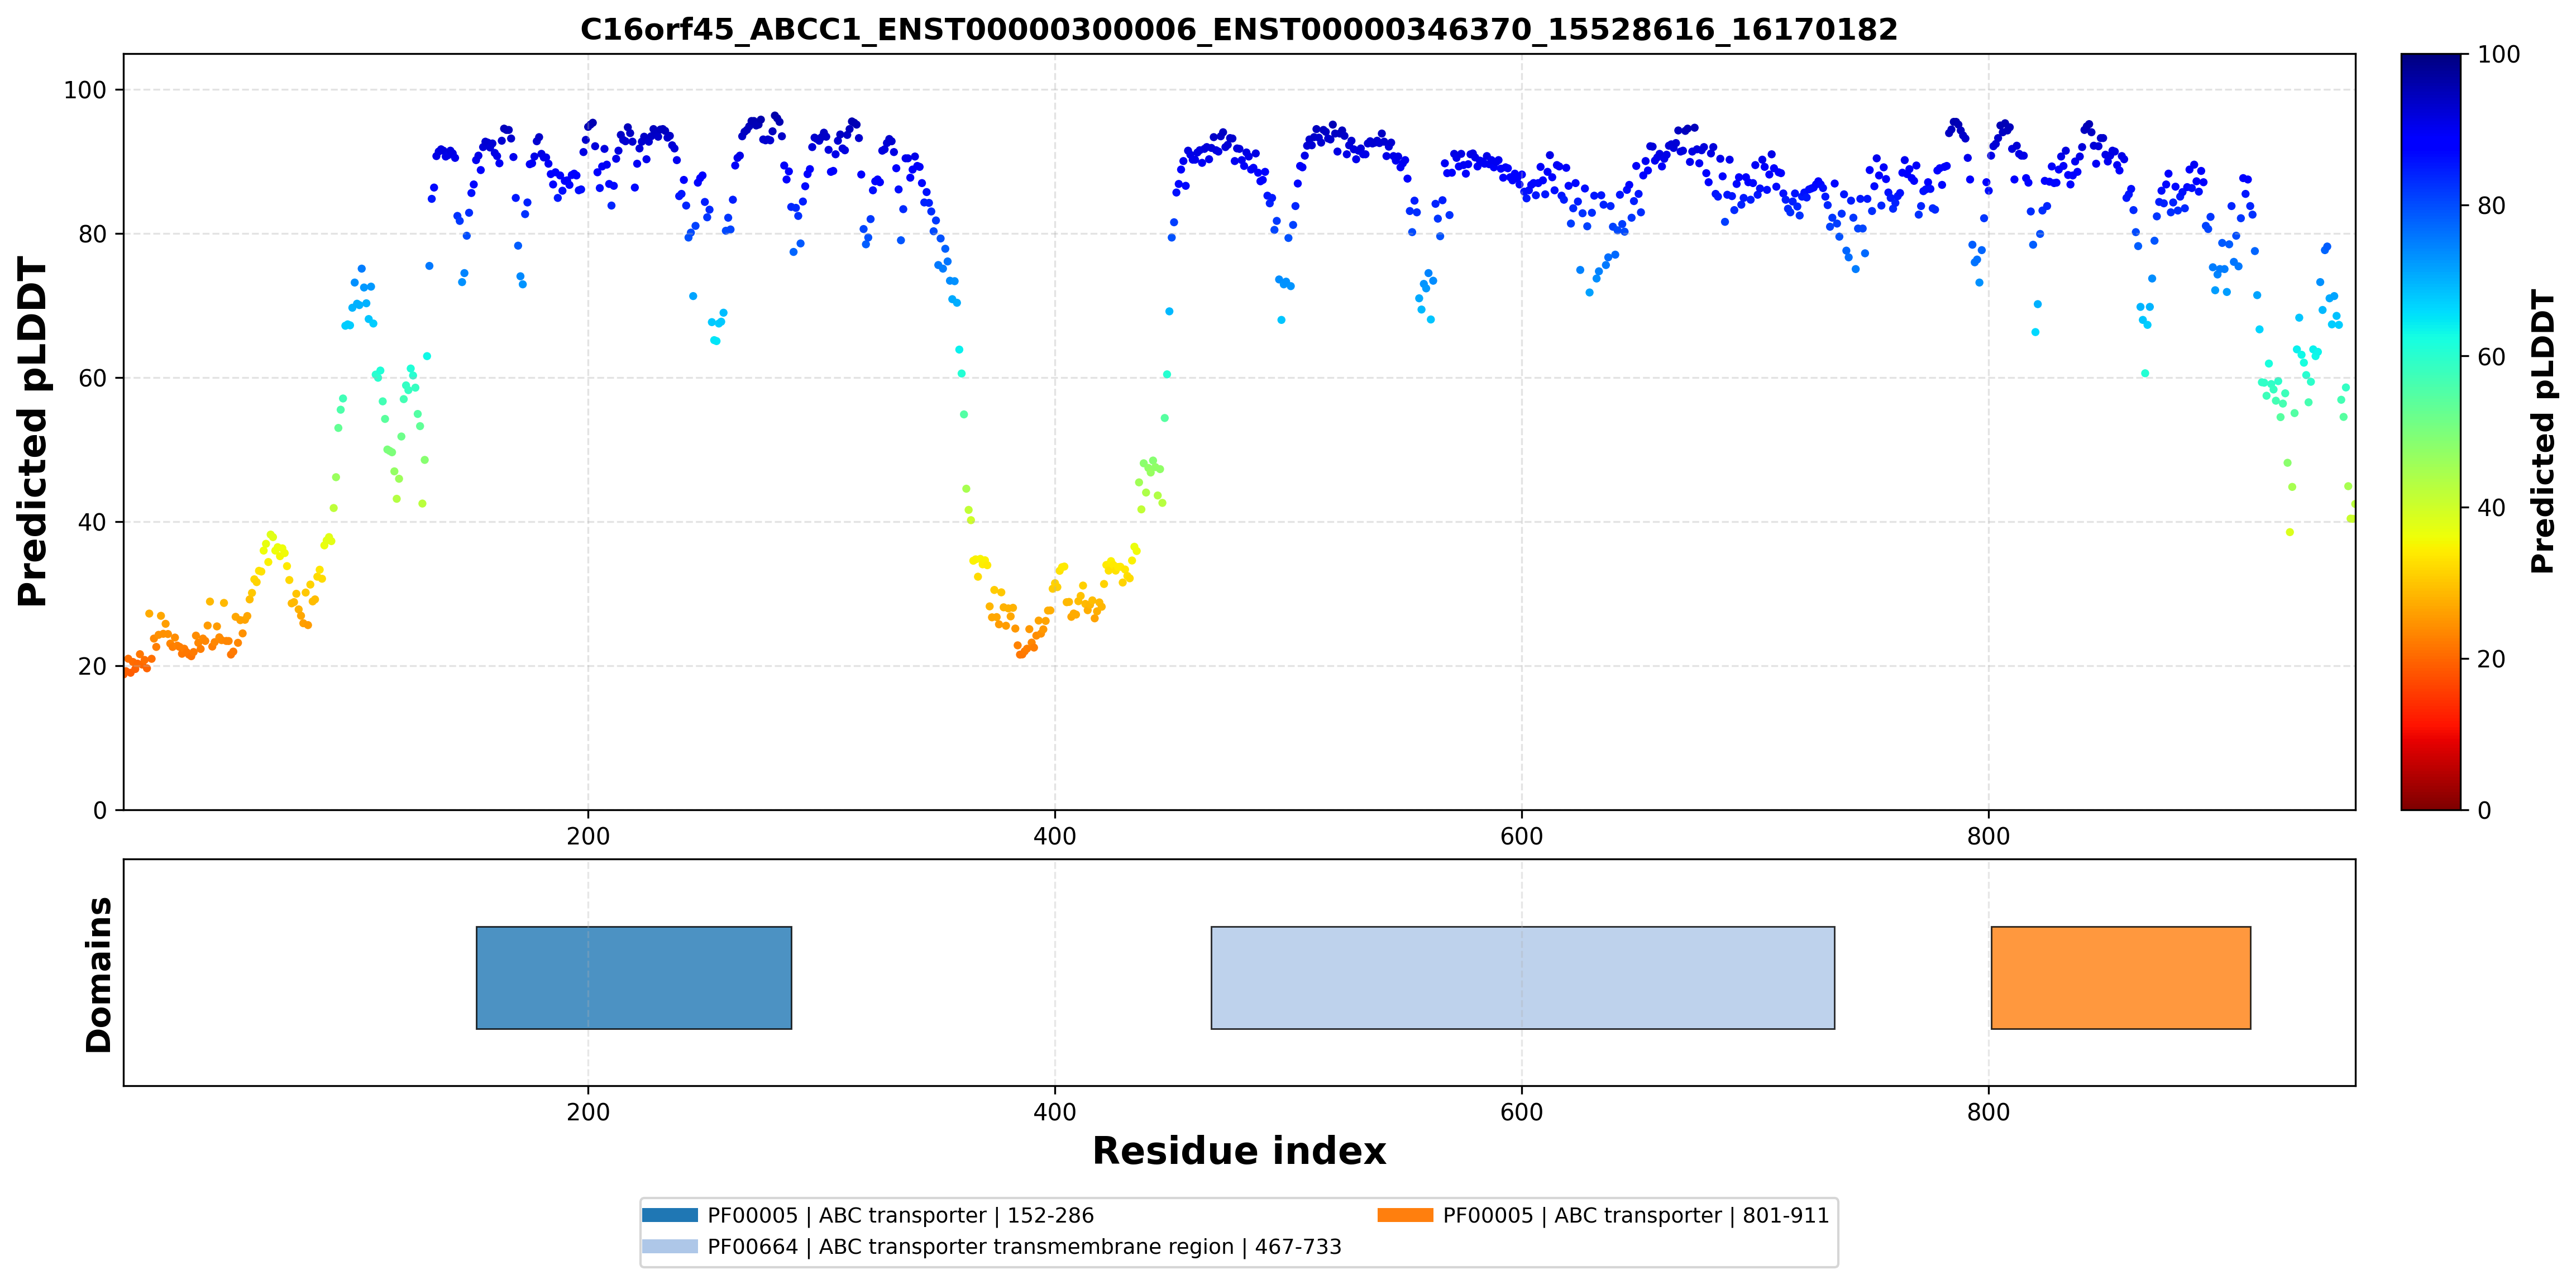
Task: Click the dark blue legend swatch for 152-286
Action: [x=670, y=1215]
